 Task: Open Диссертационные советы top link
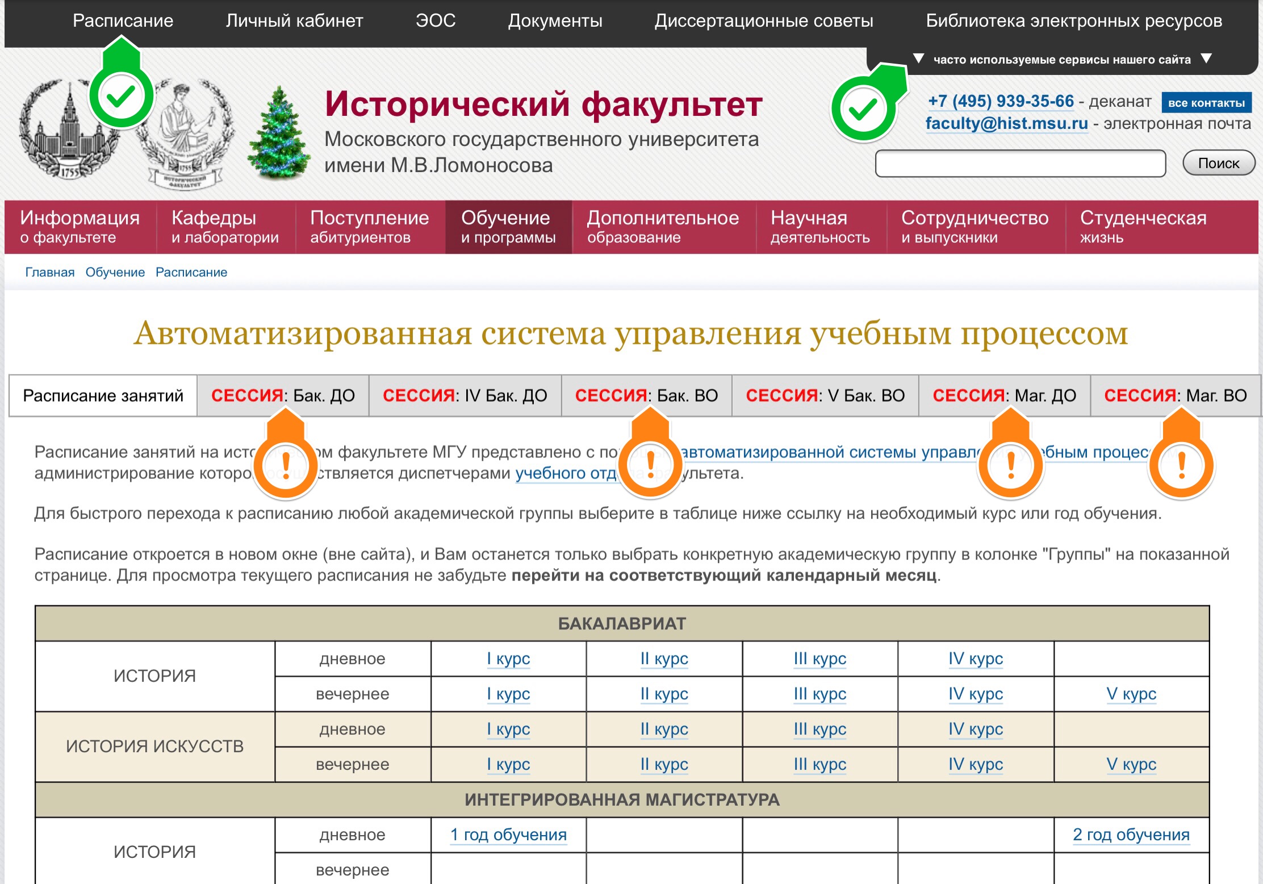(764, 21)
